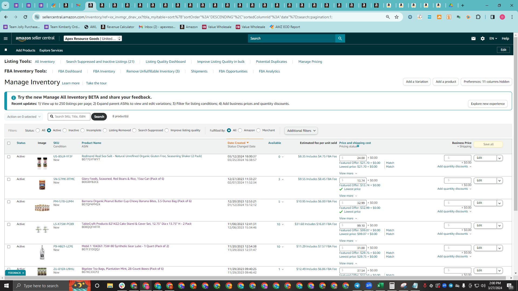Open Preferences: 11 columns hidden

486,82
